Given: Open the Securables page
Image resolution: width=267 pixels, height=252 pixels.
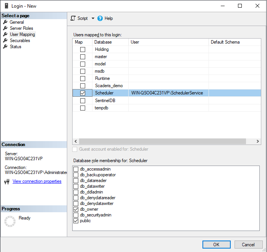Looking at the screenshot, I should (20, 41).
